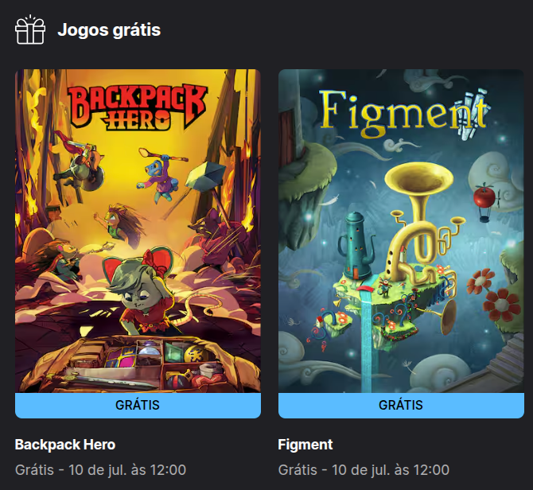Select the Figment title text
Viewport: 533px width, 490px height.
coord(305,445)
